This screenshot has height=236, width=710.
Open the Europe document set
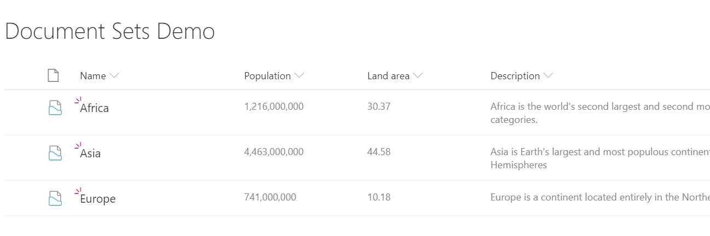[x=97, y=199]
